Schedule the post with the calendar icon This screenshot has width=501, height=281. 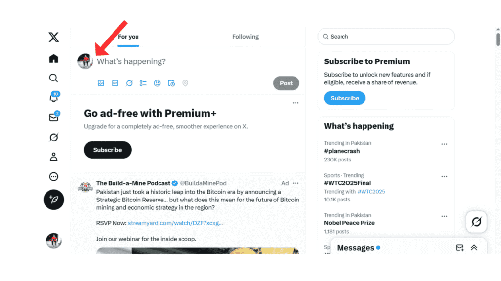171,83
